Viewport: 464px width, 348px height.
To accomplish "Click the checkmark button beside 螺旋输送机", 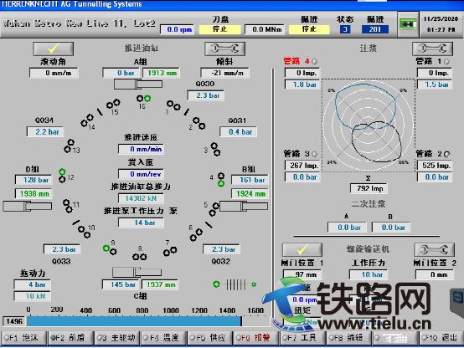I will click(x=302, y=249).
